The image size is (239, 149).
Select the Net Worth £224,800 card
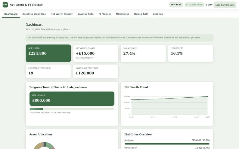pos(48,53)
